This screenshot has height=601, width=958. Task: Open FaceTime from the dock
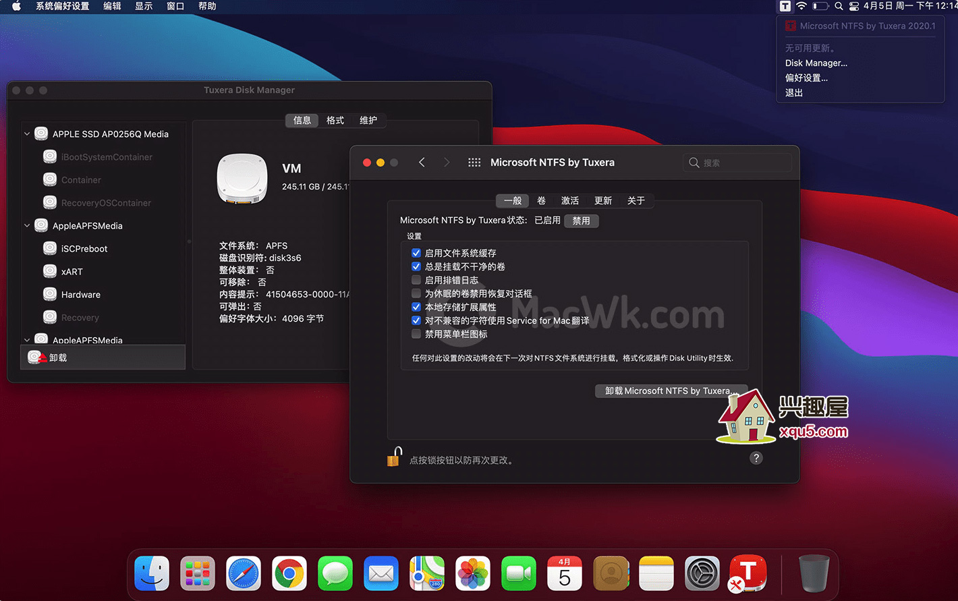pyautogui.click(x=519, y=573)
